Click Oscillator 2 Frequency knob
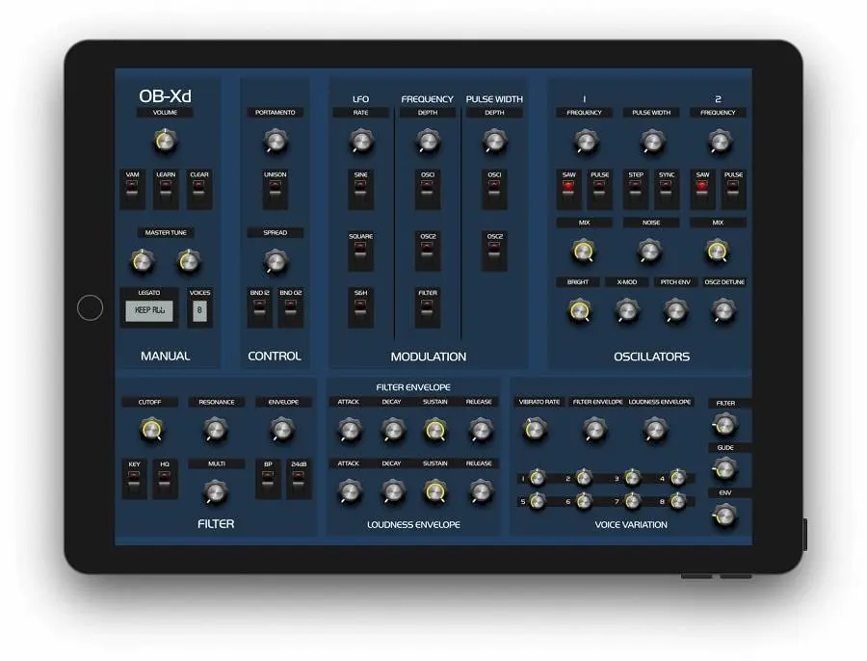Image resolution: width=867 pixels, height=661 pixels. click(719, 142)
